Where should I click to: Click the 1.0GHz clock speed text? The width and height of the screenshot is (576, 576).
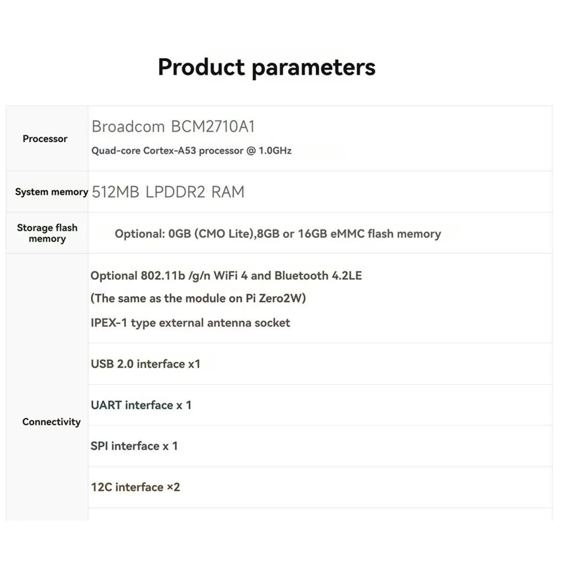pos(275,151)
